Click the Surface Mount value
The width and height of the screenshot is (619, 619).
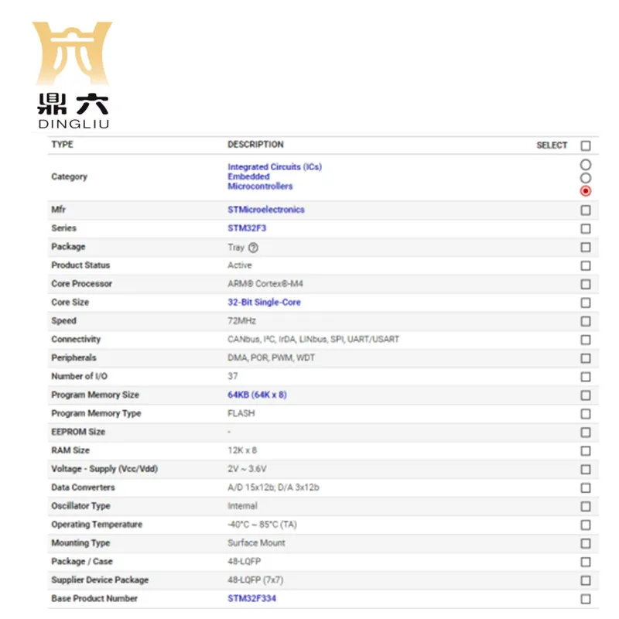click(256, 543)
